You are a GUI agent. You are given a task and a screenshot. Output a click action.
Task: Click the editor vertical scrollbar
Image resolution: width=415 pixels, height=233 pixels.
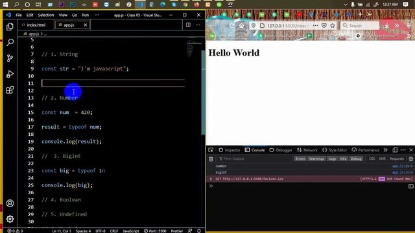203,93
